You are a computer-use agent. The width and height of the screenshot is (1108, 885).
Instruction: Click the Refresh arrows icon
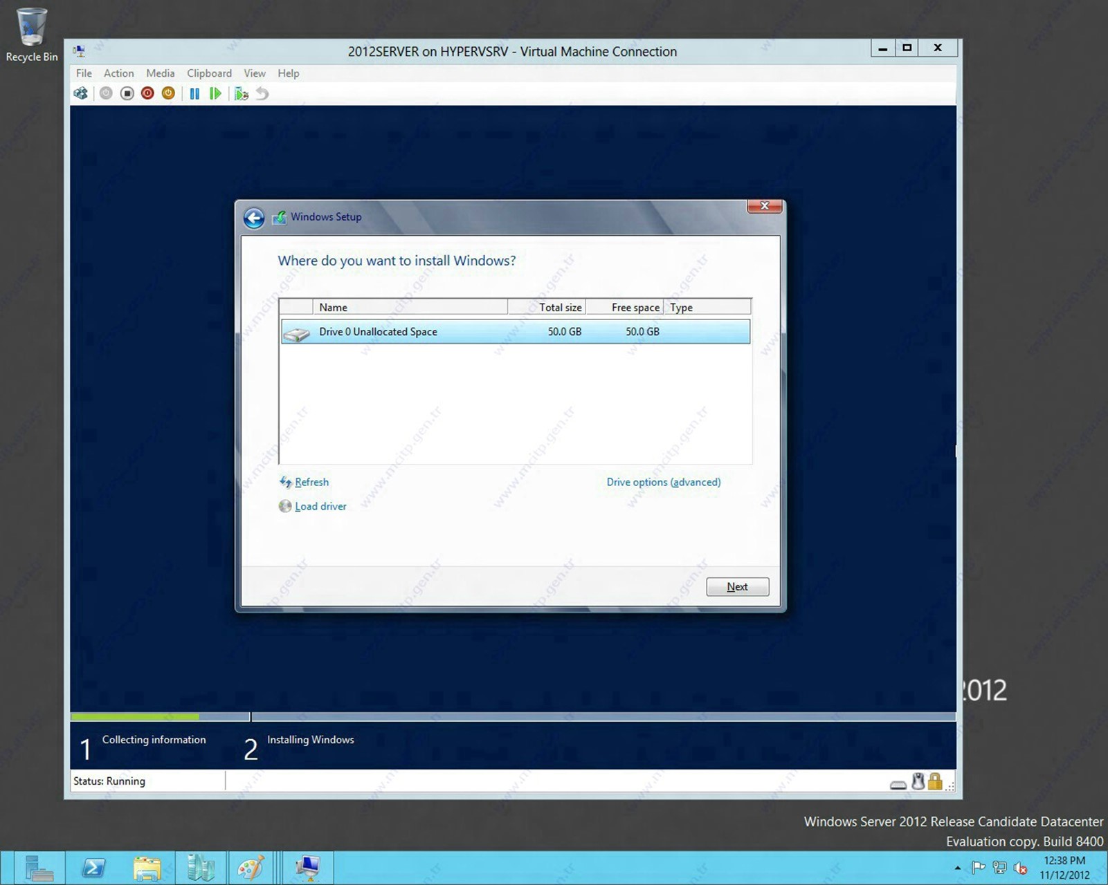click(x=286, y=482)
